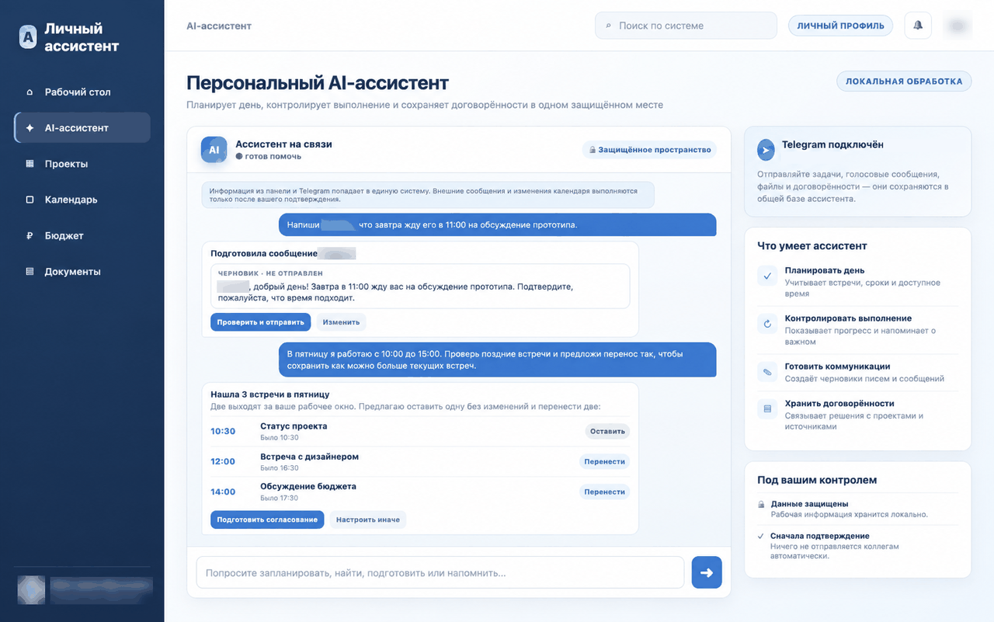Viewport: 994px width, 622px height.
Task: Open notifications via the bell icon
Action: click(x=918, y=26)
